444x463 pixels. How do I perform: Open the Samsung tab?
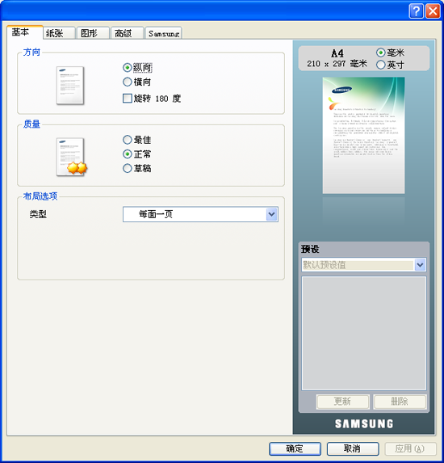163,33
